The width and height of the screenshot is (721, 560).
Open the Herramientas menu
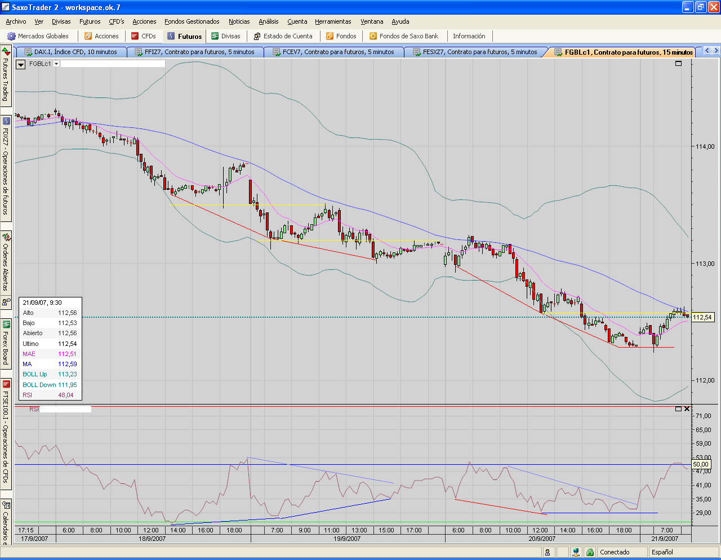click(x=333, y=21)
